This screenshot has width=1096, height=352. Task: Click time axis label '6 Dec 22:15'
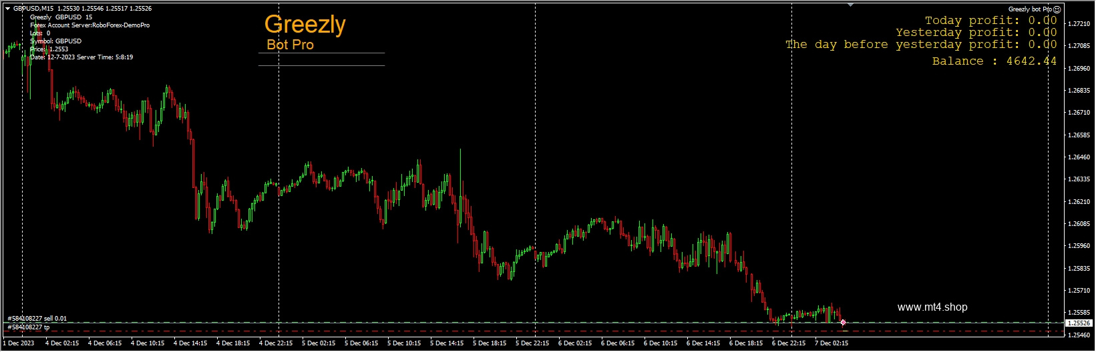pos(789,343)
